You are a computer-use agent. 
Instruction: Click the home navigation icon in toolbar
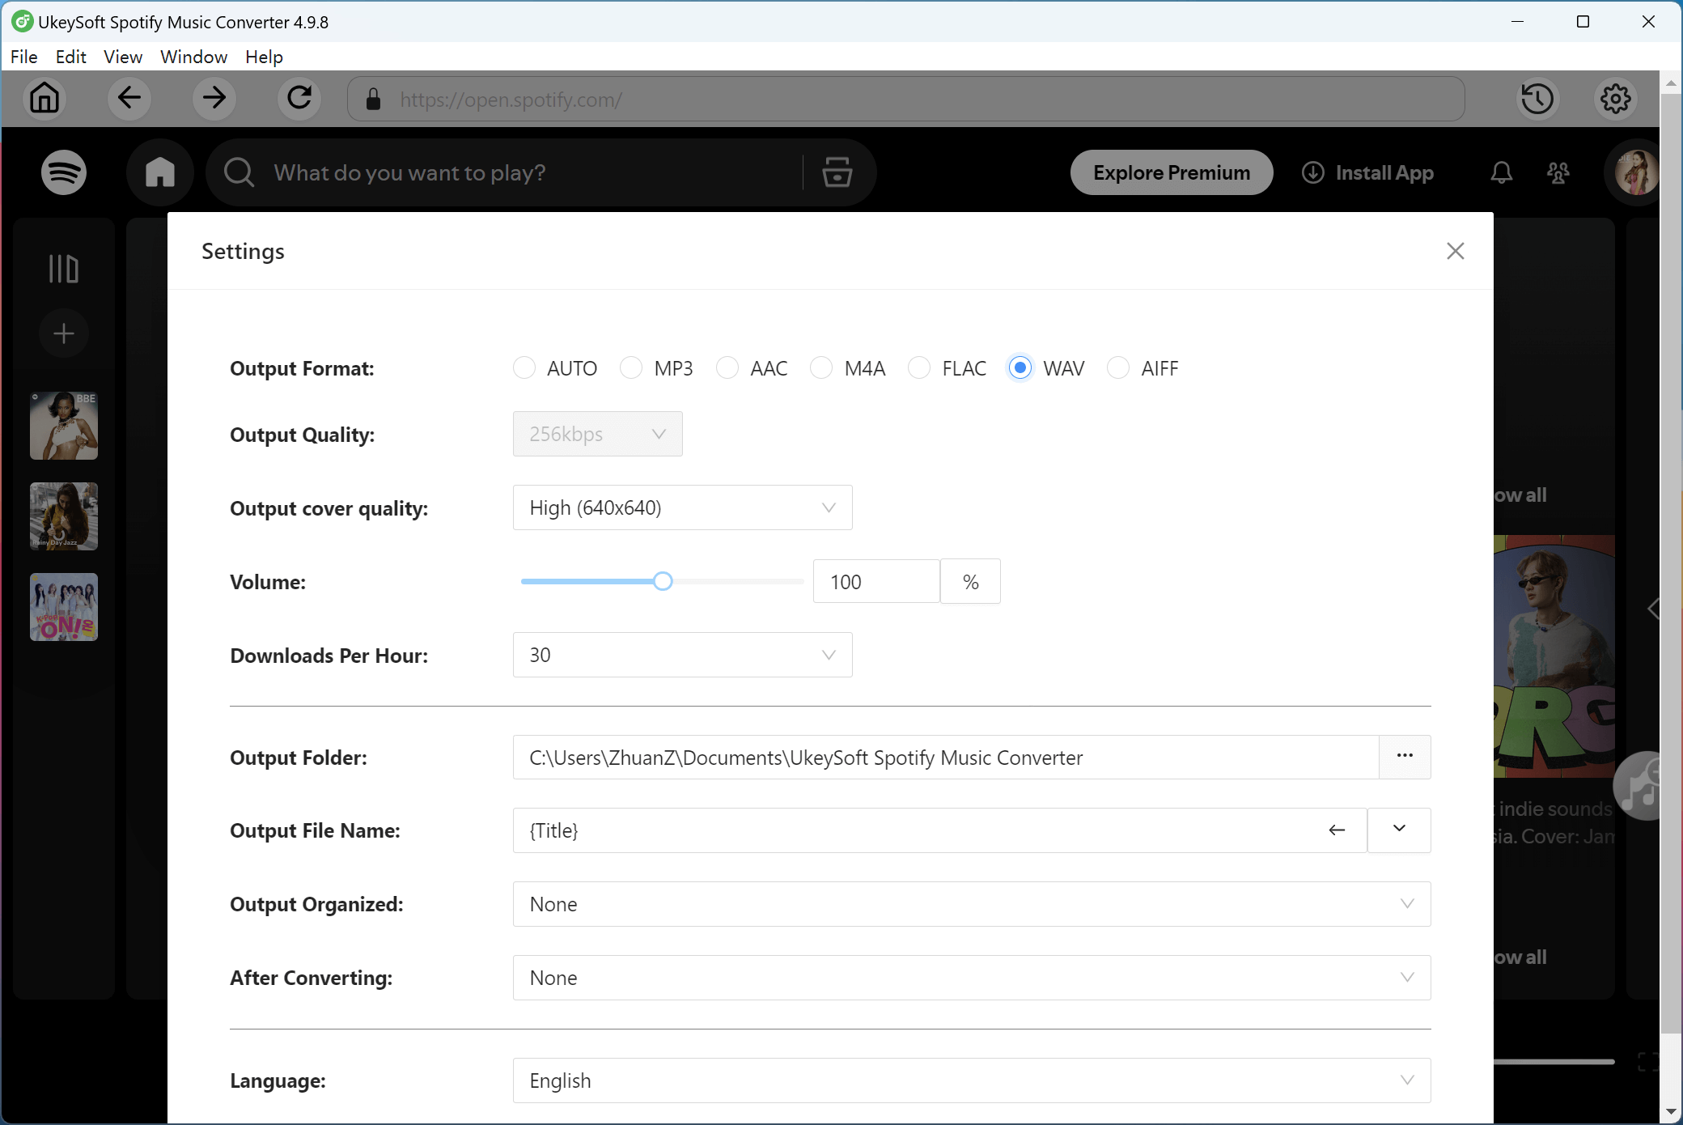click(x=45, y=98)
